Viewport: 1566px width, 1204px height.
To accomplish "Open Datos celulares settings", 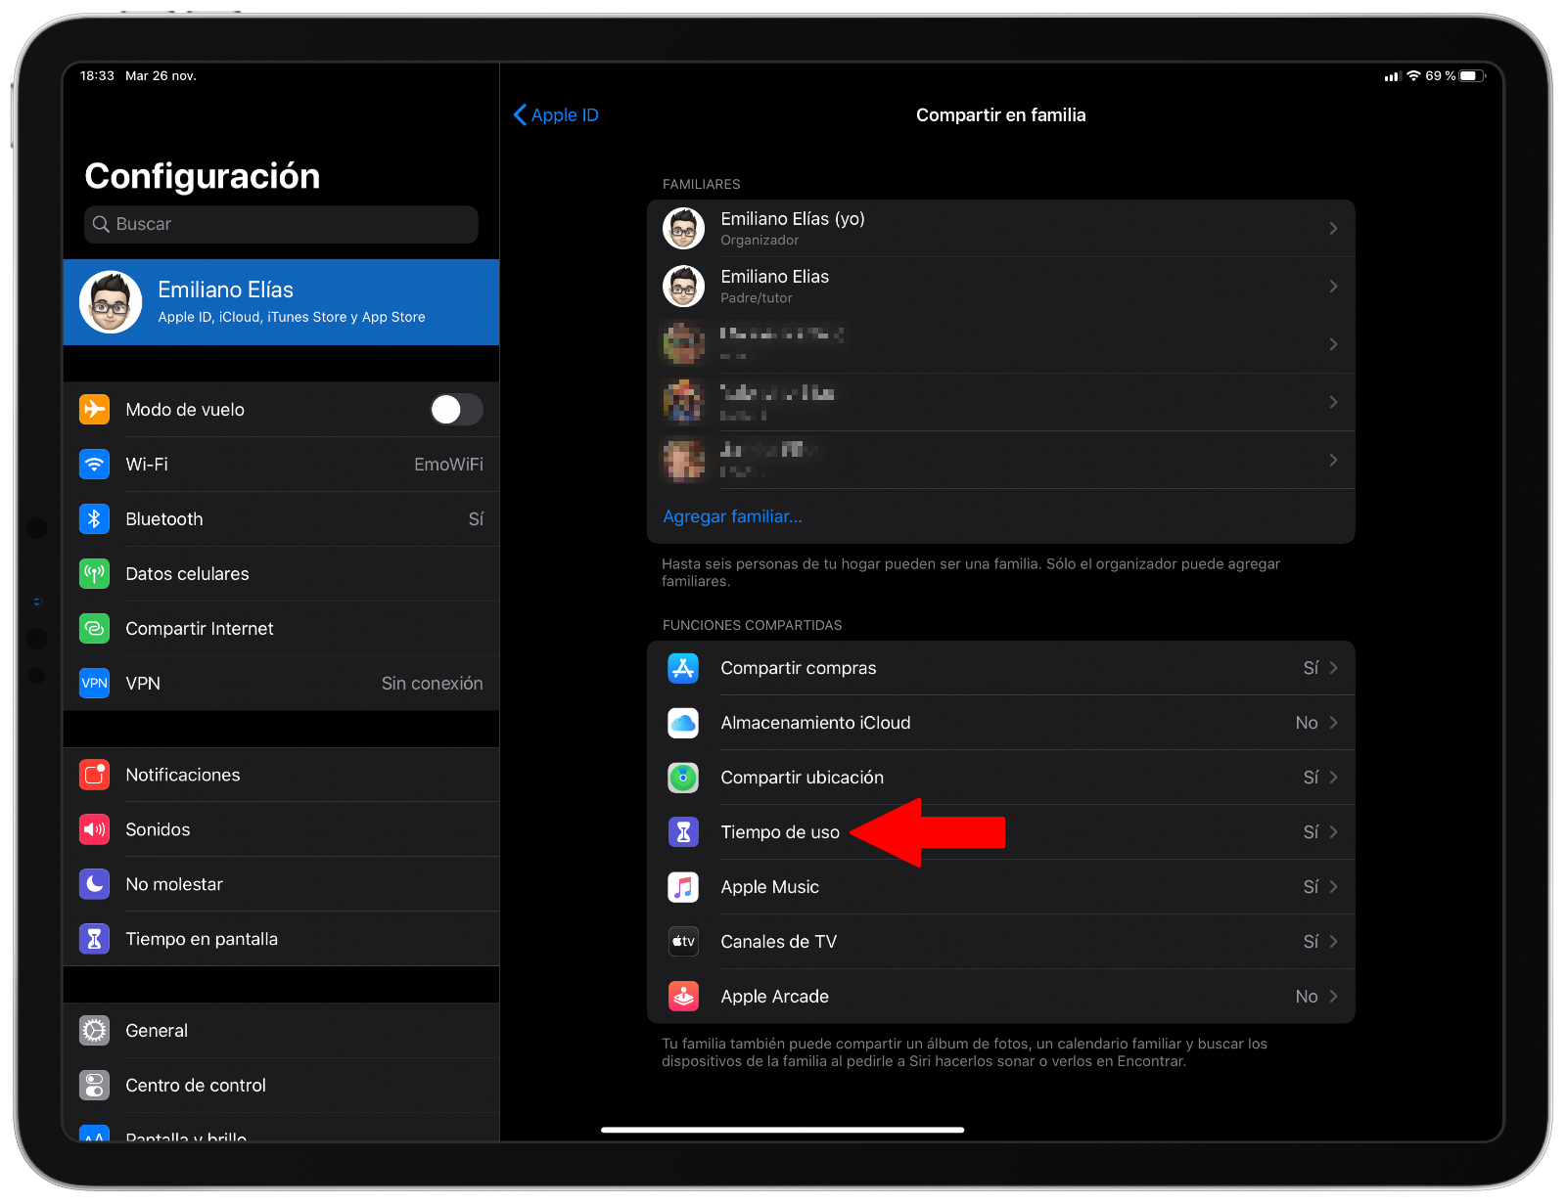I will (x=281, y=573).
